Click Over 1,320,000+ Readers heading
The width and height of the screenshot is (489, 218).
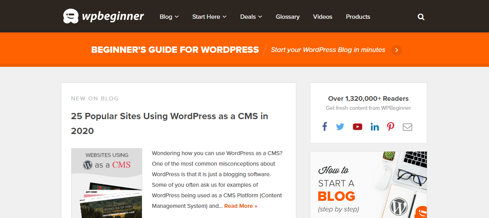click(368, 98)
